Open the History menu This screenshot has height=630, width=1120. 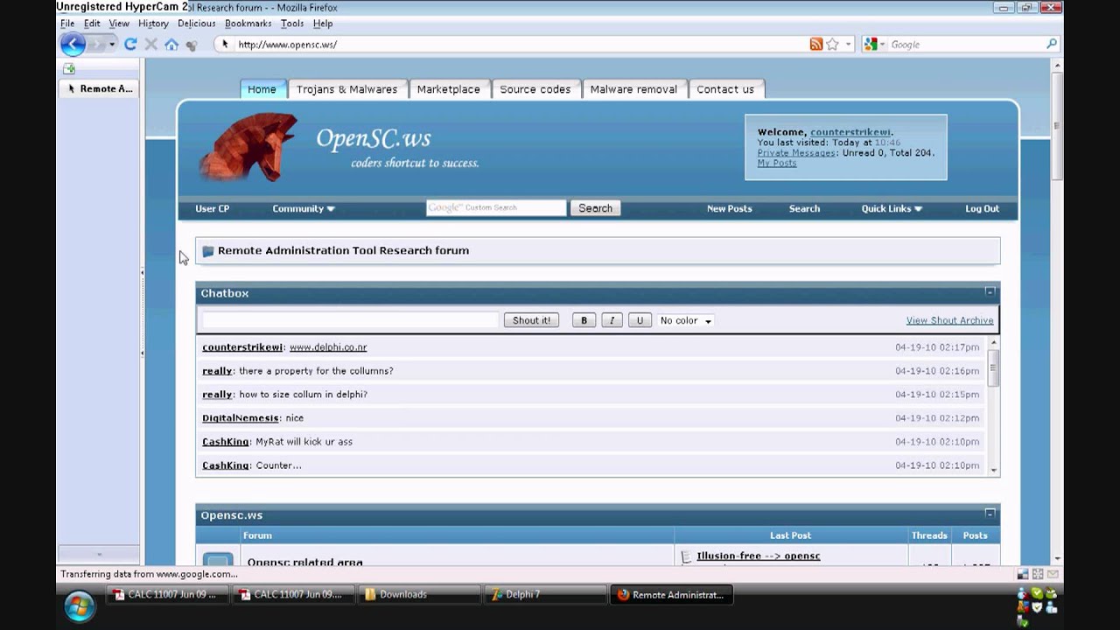(153, 24)
